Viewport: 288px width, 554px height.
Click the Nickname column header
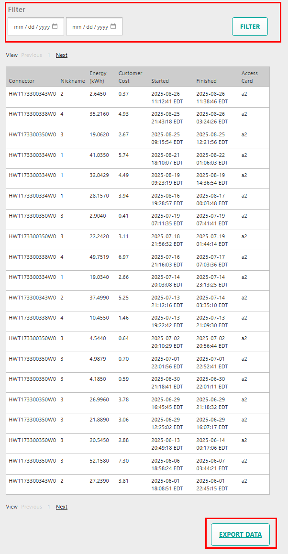tap(72, 81)
